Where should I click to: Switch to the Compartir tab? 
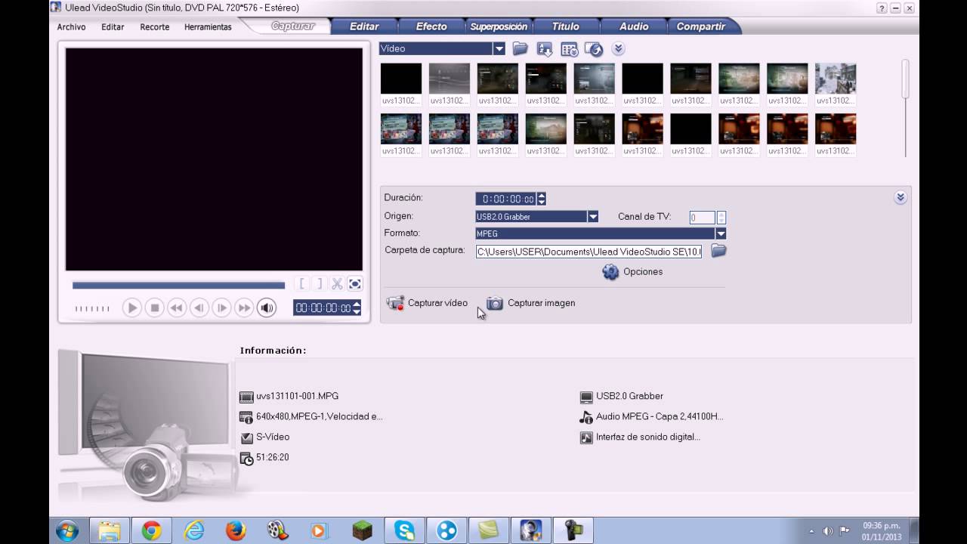(x=700, y=26)
